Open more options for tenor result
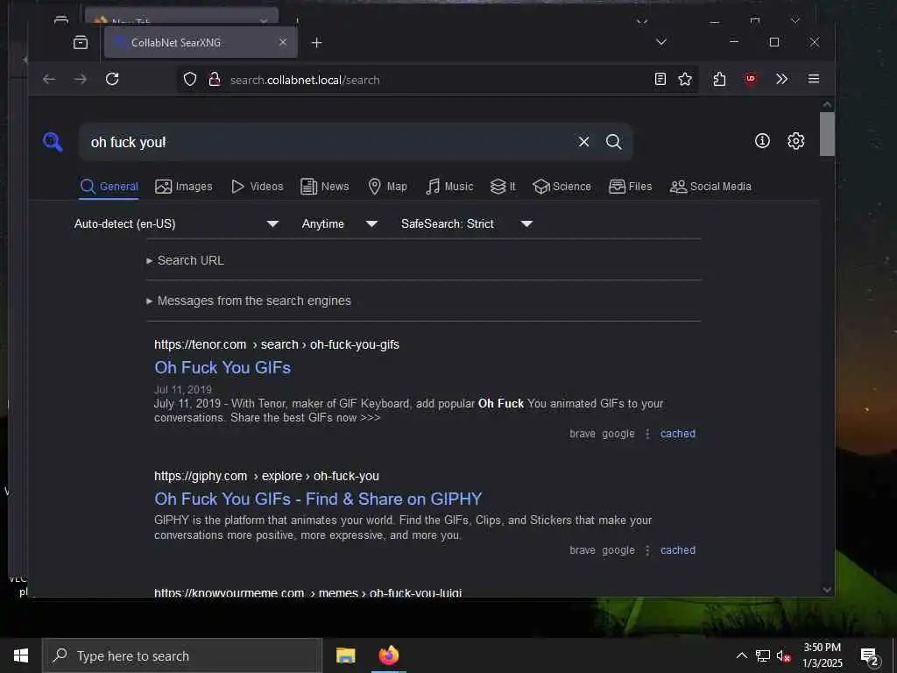897x673 pixels. [647, 434]
